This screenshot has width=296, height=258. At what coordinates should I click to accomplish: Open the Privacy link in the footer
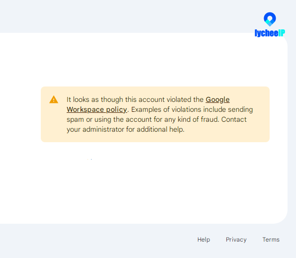236,240
